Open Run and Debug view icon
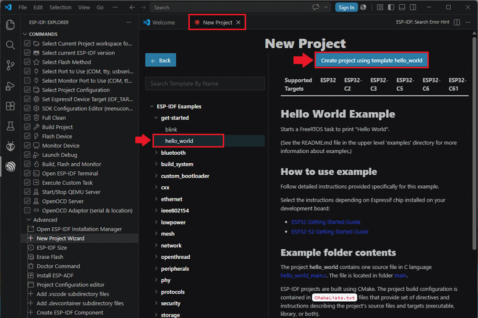Screen dimensions: 478x318 point(11,86)
